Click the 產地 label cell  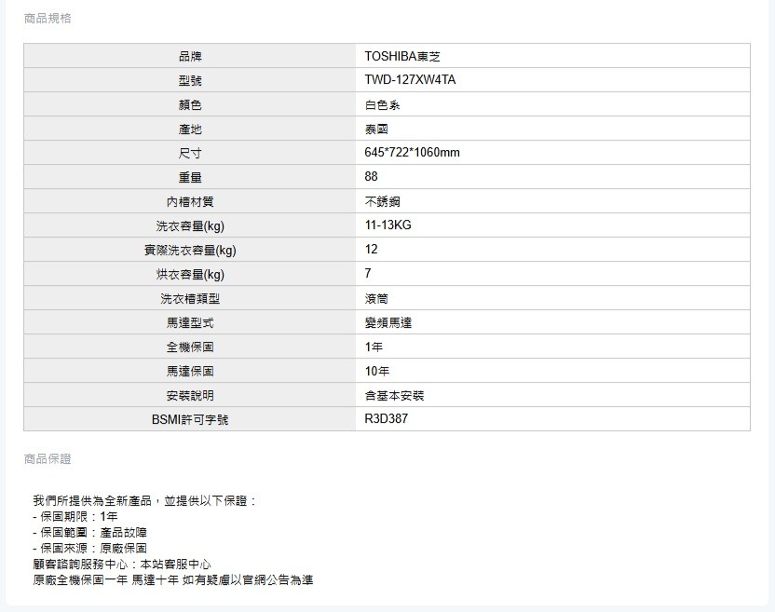click(x=190, y=129)
